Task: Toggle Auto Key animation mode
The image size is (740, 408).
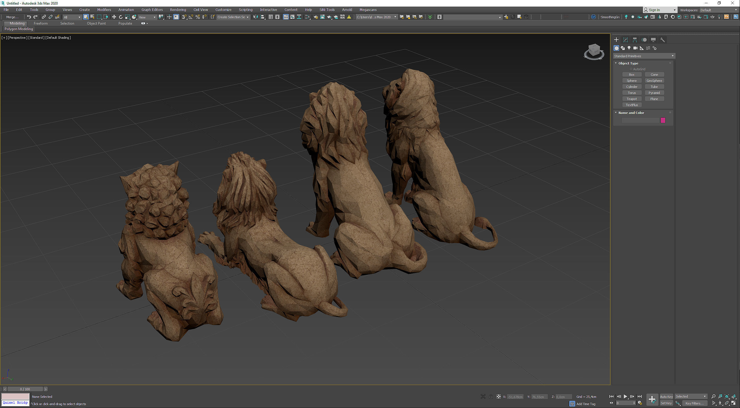Action: click(666, 396)
